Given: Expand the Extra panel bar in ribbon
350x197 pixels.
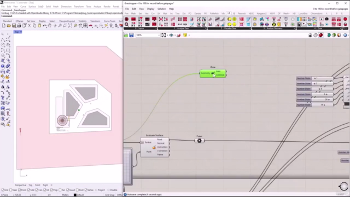Looking at the screenshot, I should point(319,28).
